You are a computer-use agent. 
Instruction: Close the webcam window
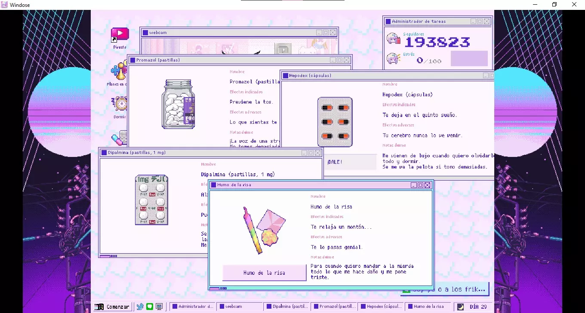click(333, 33)
